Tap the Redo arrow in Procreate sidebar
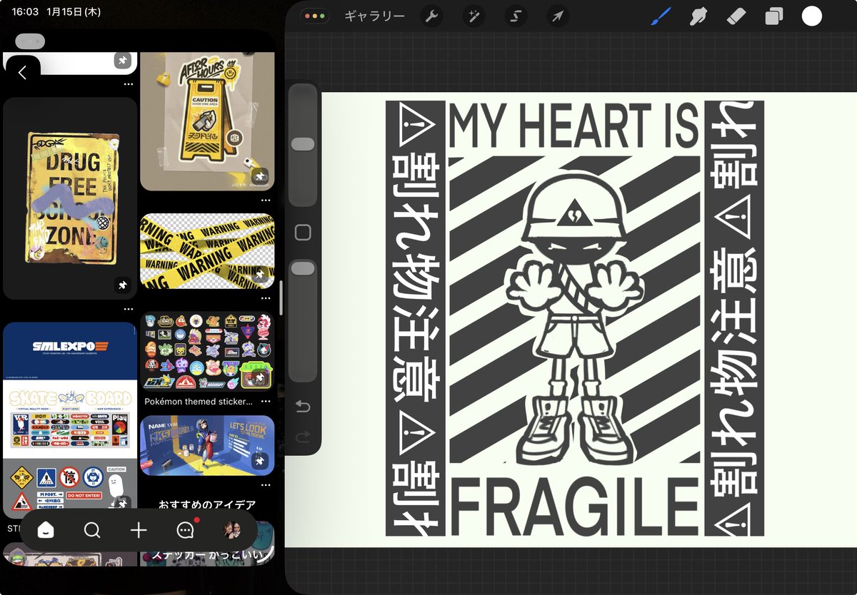 point(303,437)
